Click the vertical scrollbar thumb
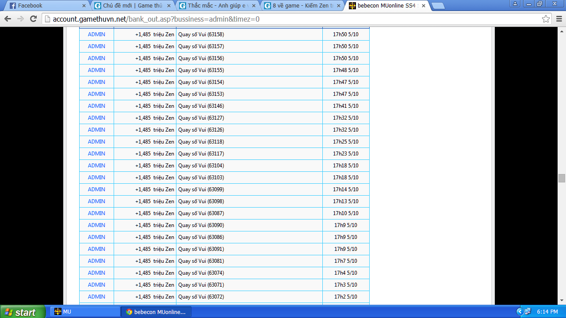 (562, 178)
